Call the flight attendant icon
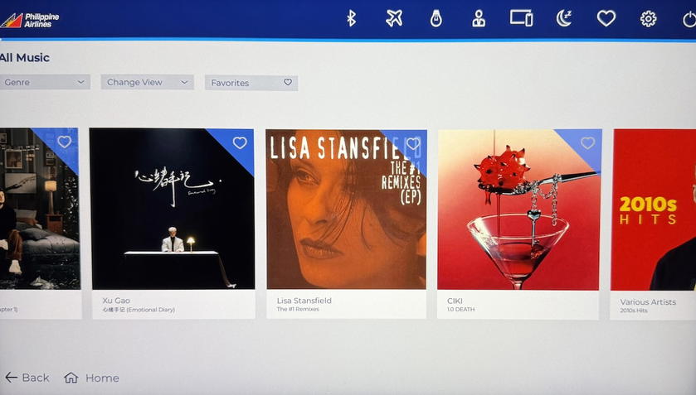 pyautogui.click(x=479, y=18)
